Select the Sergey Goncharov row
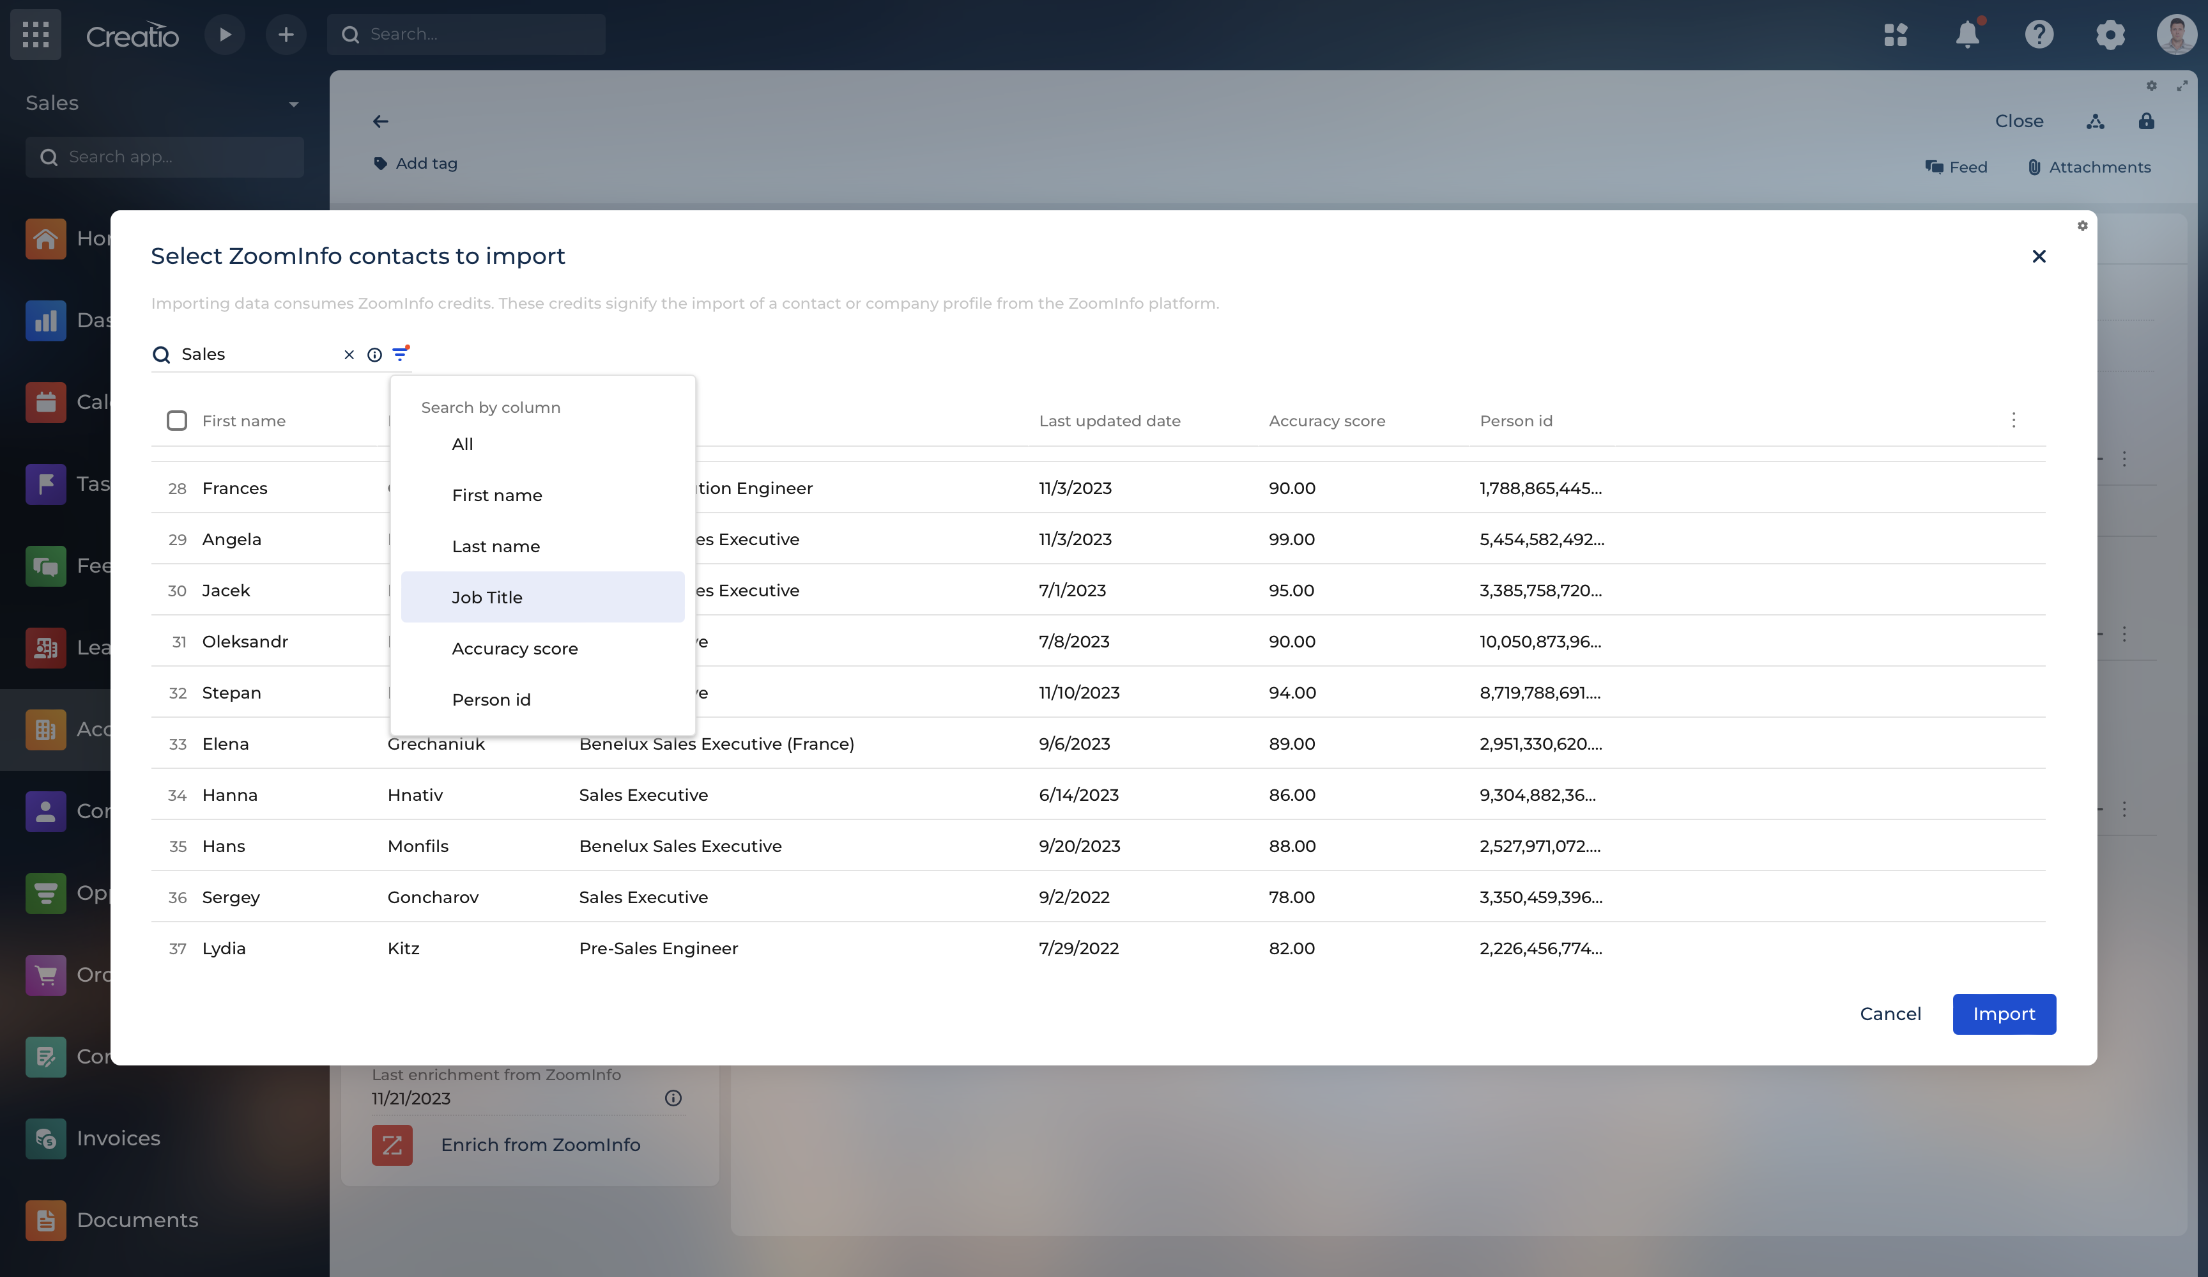The image size is (2208, 1277). [x=1098, y=897]
